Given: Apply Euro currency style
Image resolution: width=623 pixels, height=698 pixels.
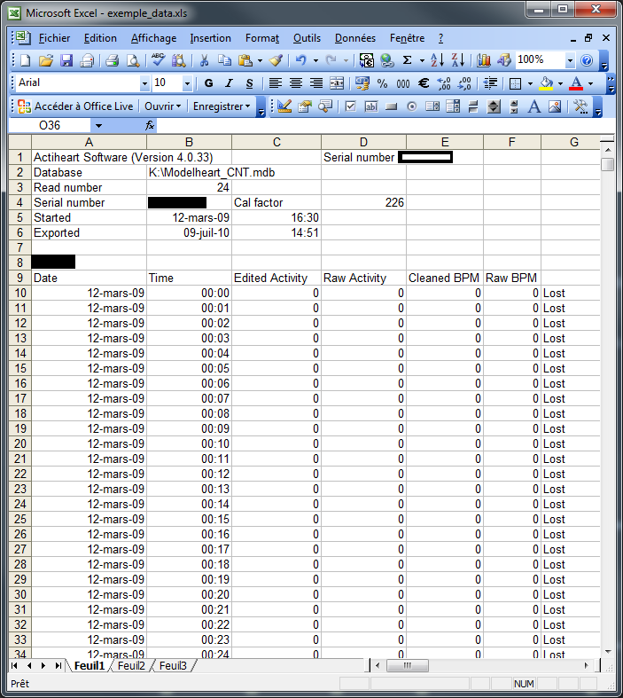Looking at the screenshot, I should pos(424,83).
